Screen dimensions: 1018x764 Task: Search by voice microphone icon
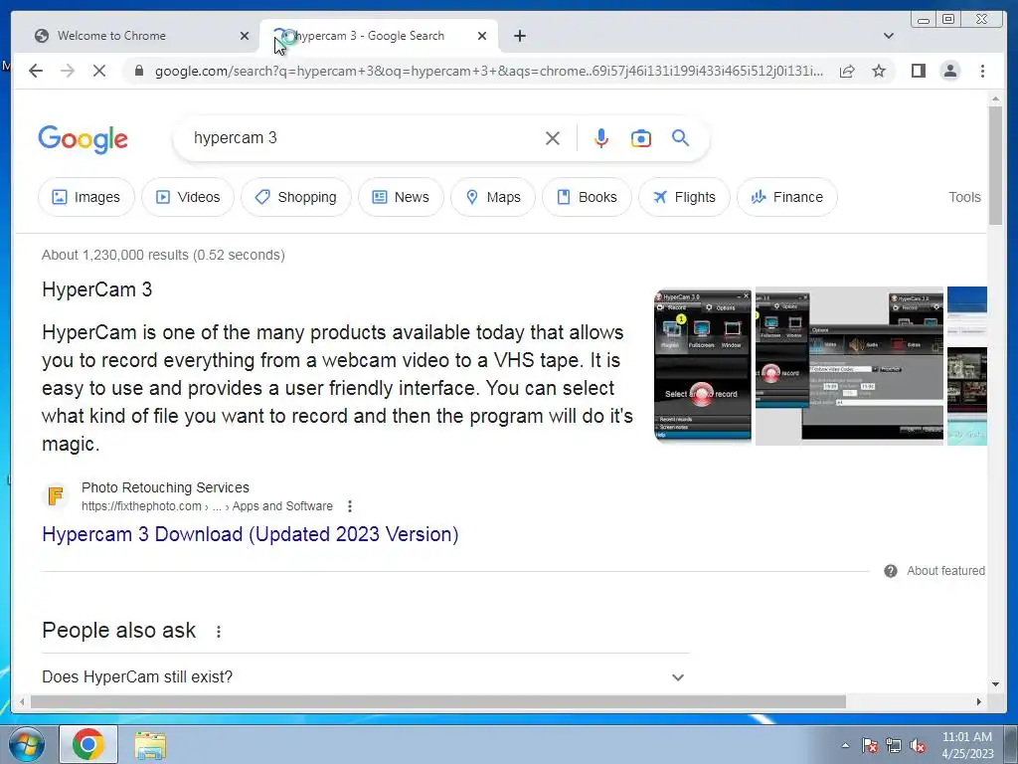(601, 138)
